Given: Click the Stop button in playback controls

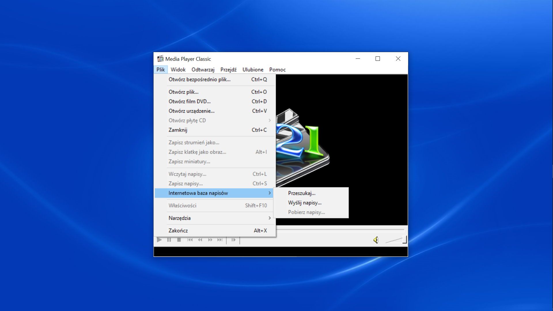Looking at the screenshot, I should pyautogui.click(x=179, y=240).
